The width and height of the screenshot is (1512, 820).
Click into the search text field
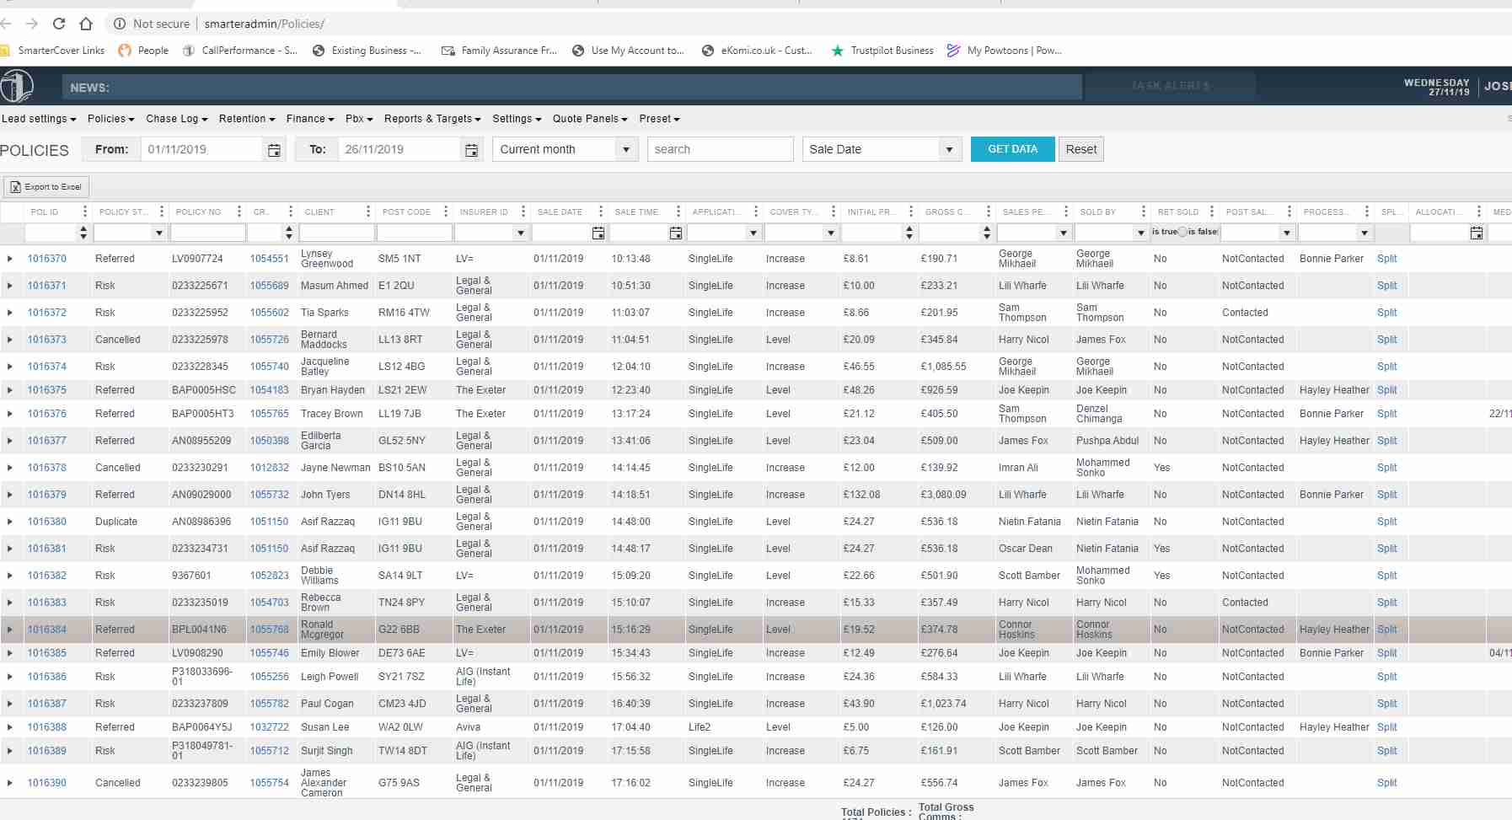[x=720, y=149]
